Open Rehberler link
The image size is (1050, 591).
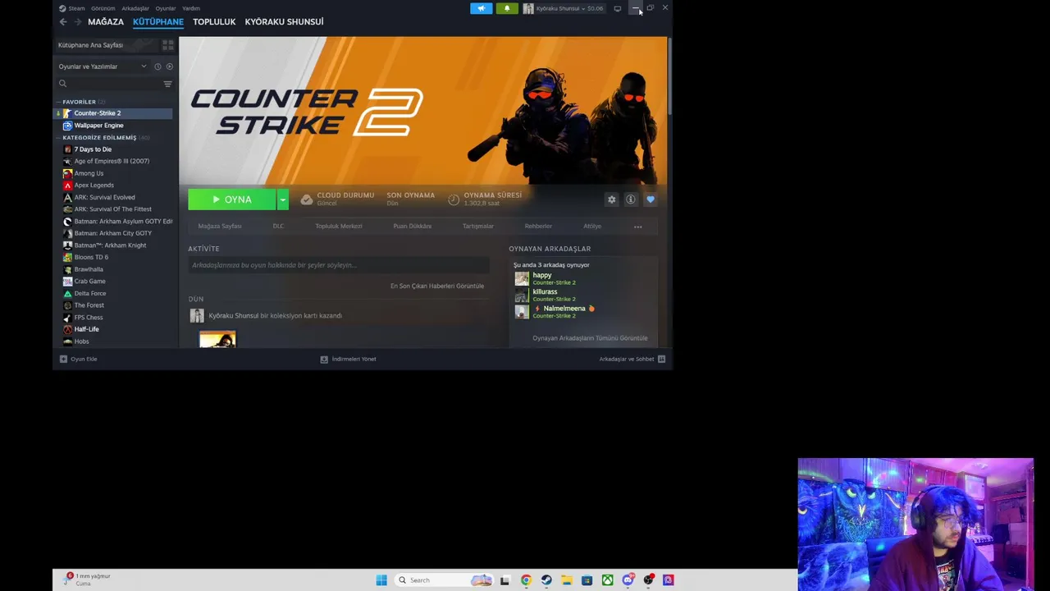pos(539,227)
